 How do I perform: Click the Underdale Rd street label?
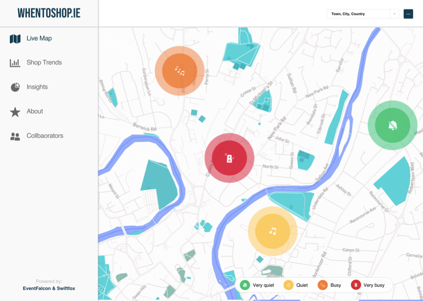point(320,199)
